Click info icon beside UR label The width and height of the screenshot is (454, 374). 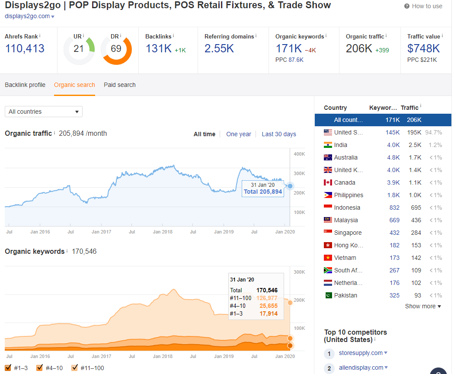click(83, 35)
